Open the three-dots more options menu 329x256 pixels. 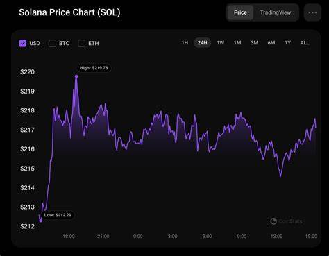(x=312, y=12)
